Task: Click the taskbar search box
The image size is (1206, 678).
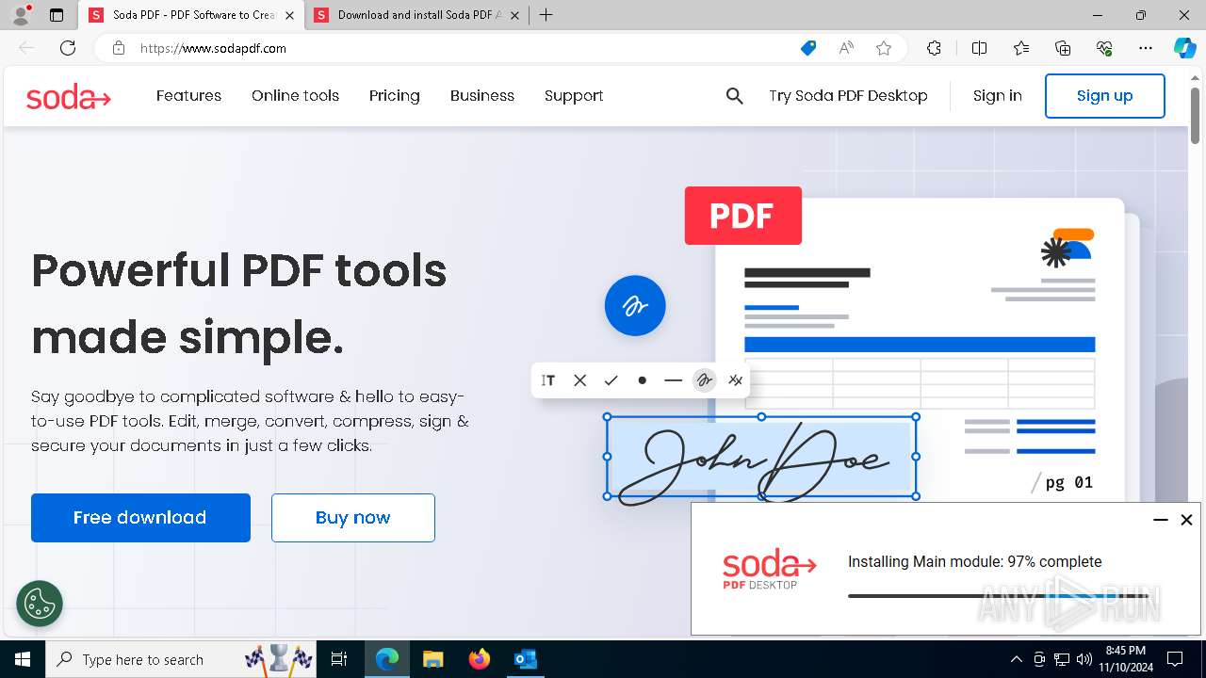Action: coord(183,659)
